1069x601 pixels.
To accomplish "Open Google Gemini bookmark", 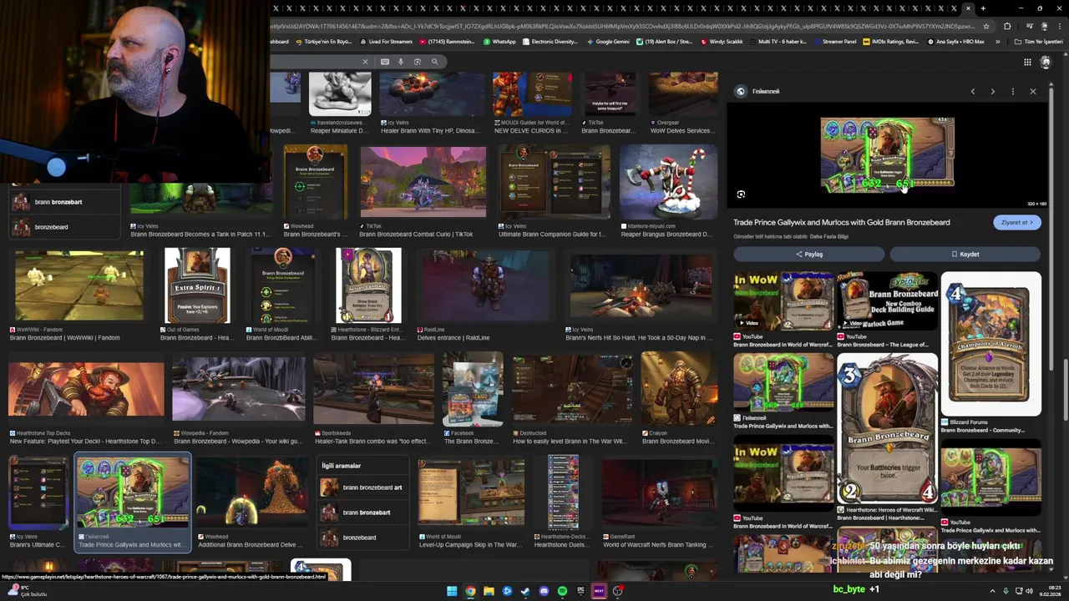I will point(607,42).
